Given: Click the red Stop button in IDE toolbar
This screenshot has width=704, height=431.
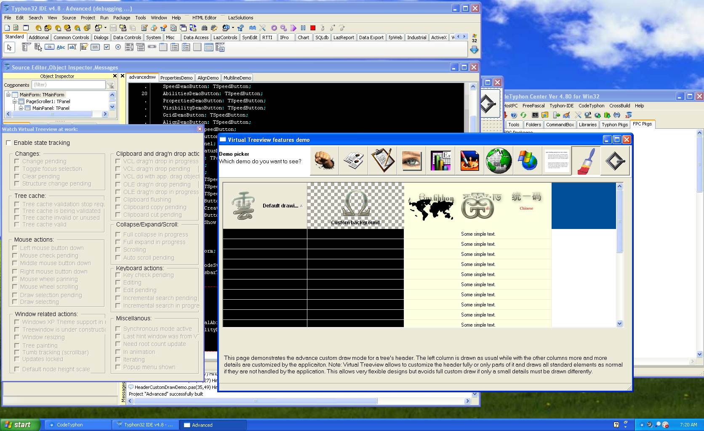Looking at the screenshot, I should pos(313,28).
